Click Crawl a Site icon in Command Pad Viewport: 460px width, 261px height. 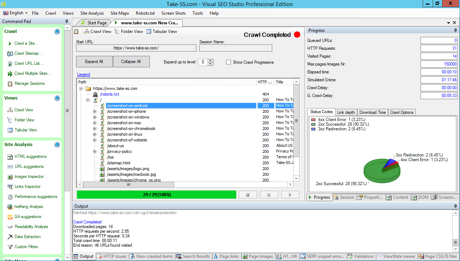[x=10, y=43]
